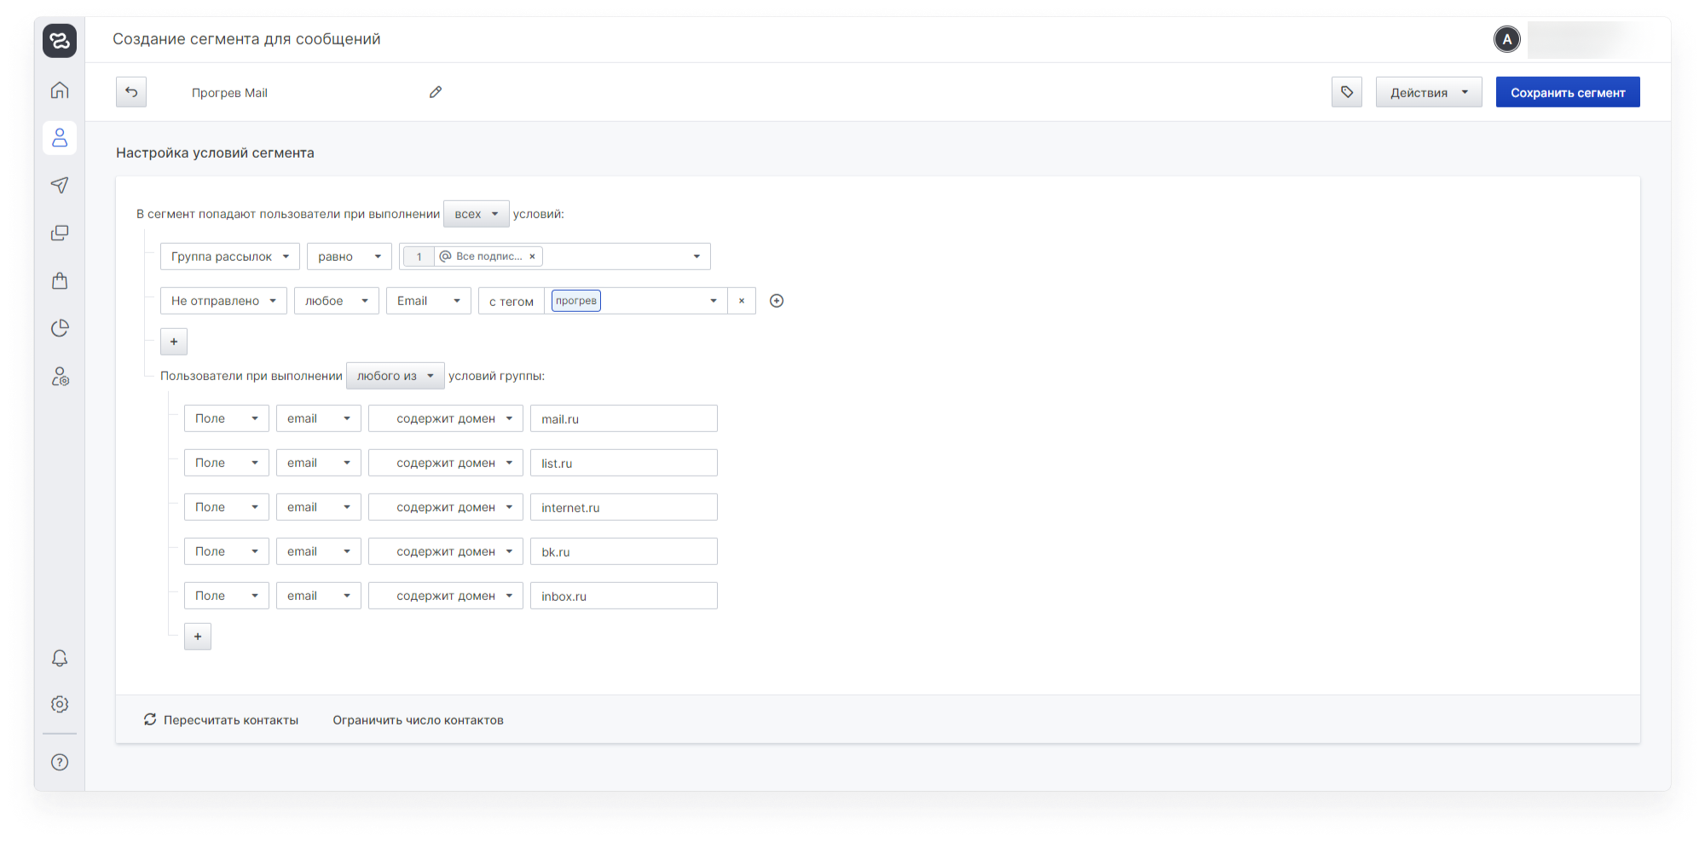Image resolution: width=1705 pixels, height=842 pixels.
Task: Open email dropdown in the bk.ru row
Action: coord(319,551)
